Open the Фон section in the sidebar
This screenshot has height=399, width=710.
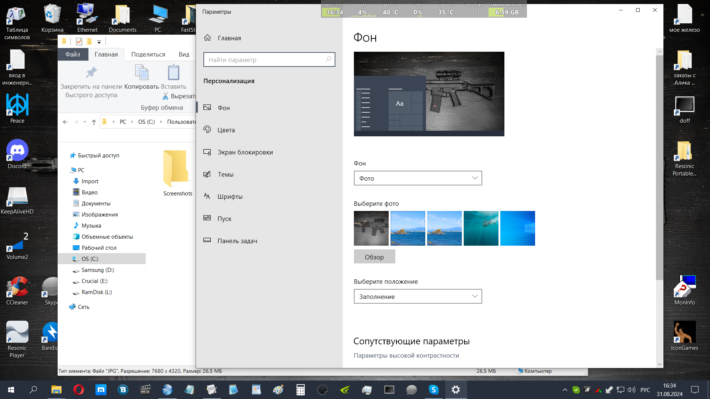[x=223, y=108]
